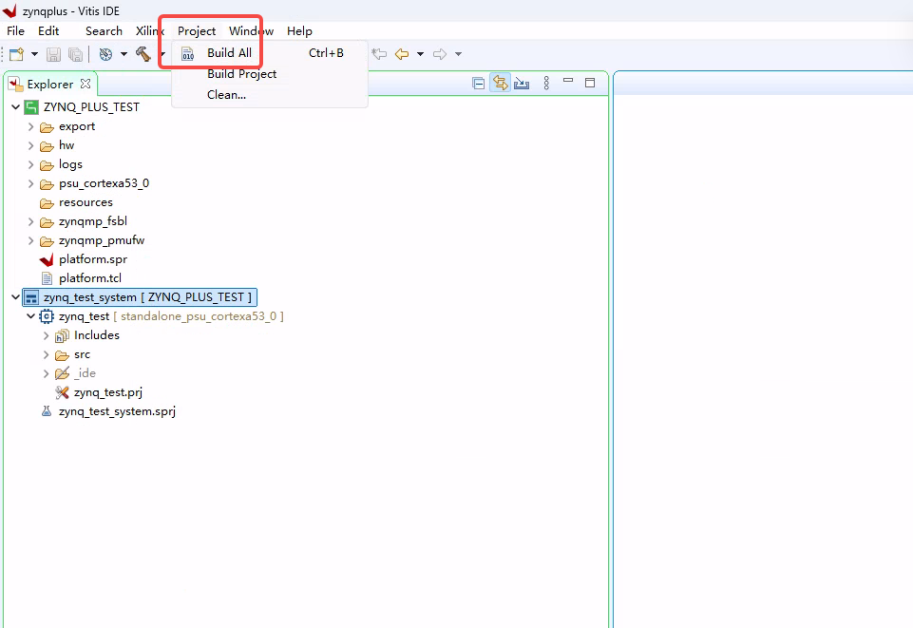
Task: Open the Window menu
Action: point(251,30)
